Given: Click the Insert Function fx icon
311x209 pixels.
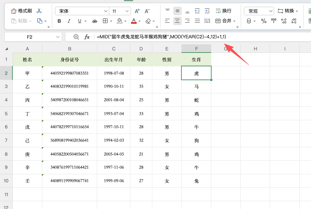Looking at the screenshot, I should 87,37.
